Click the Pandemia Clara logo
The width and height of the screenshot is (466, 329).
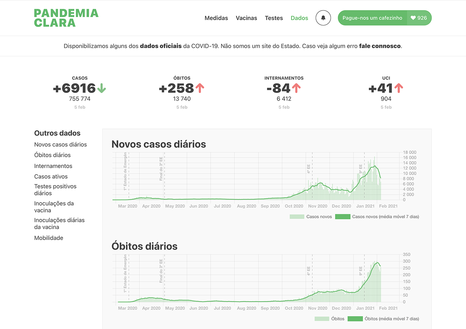coord(66,18)
